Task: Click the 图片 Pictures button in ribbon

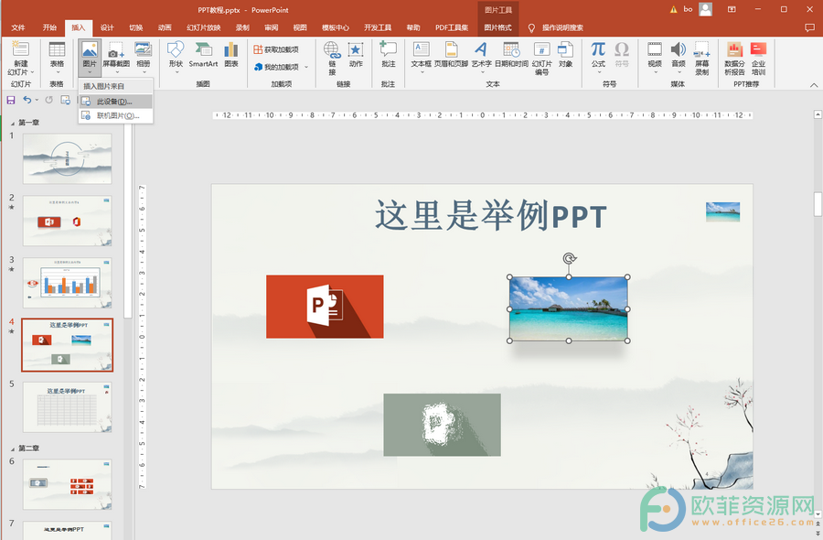Action: (x=90, y=58)
